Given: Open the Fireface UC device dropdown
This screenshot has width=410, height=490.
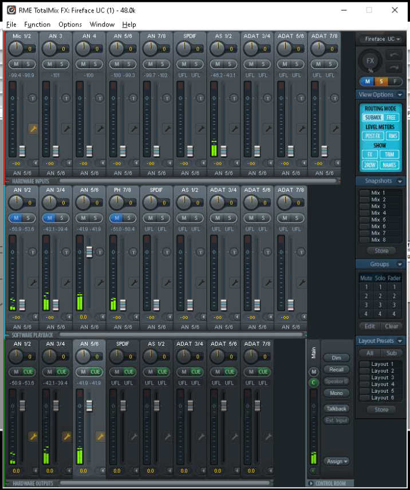Looking at the screenshot, I should tap(382, 39).
